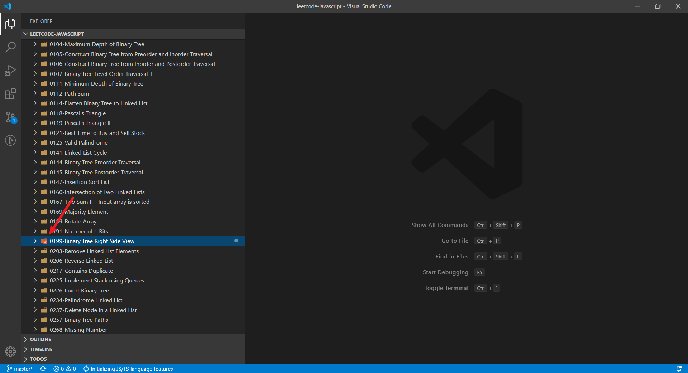Viewport: 688px width, 373px height.
Task: Open the 0121-Best Time to Buy and Sell Stock folder
Action: [97, 133]
